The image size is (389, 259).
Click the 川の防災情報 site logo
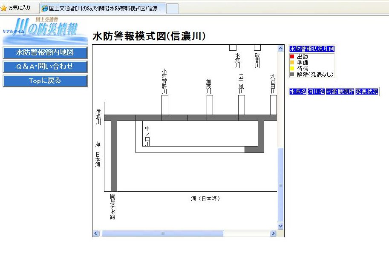[x=45, y=31]
